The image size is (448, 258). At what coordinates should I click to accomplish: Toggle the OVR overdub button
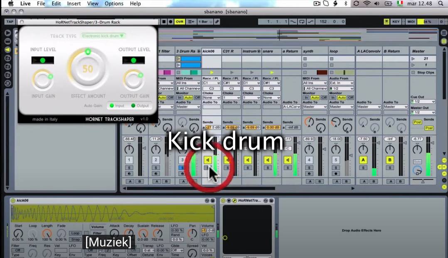(180, 22)
